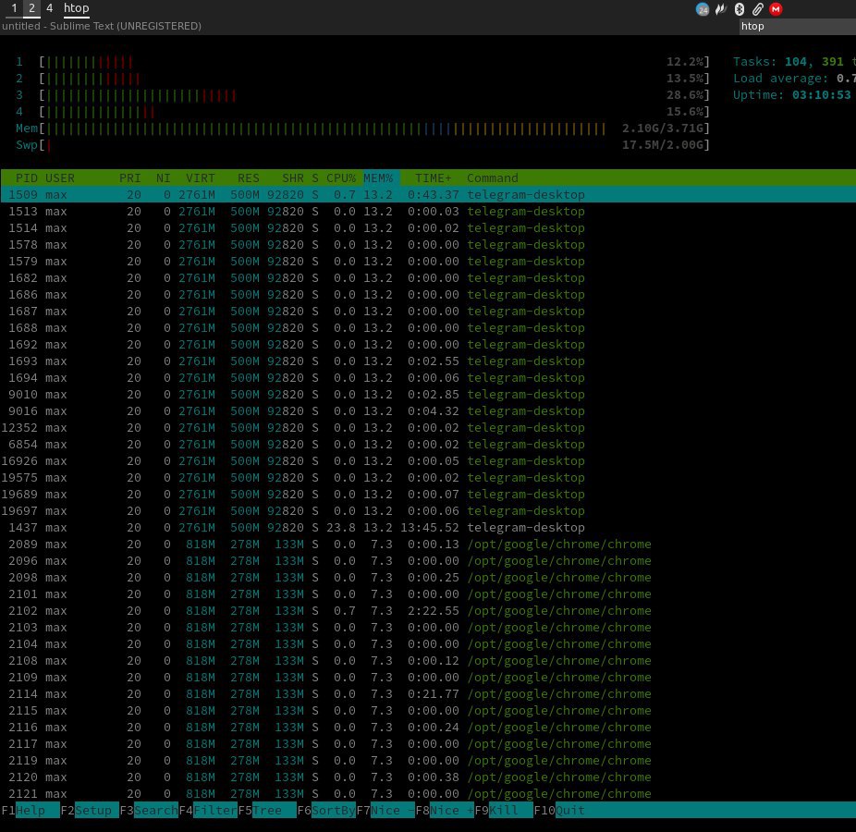Select main telegram-desktop process PID 1437

(428, 528)
